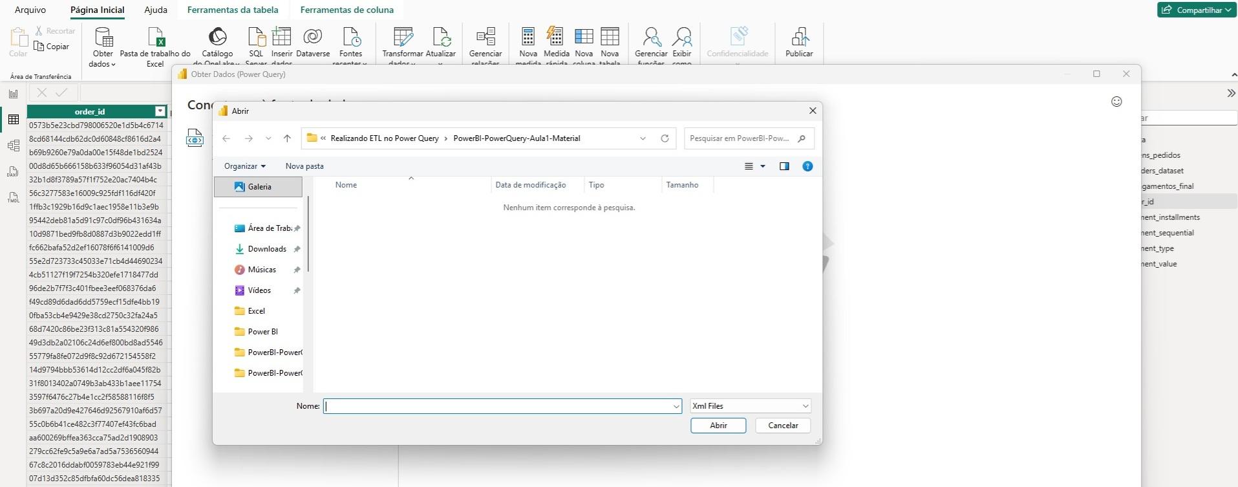The width and height of the screenshot is (1238, 487).
Task: Connect to SQL Server source
Action: [x=256, y=47]
